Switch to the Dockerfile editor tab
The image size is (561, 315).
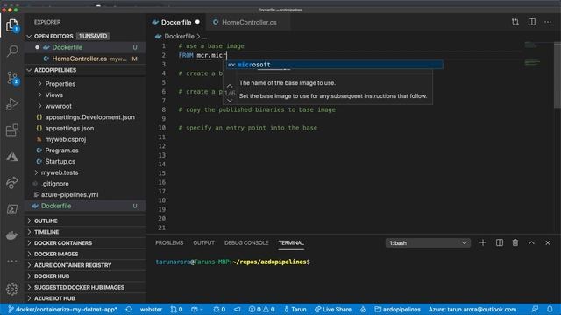point(175,22)
